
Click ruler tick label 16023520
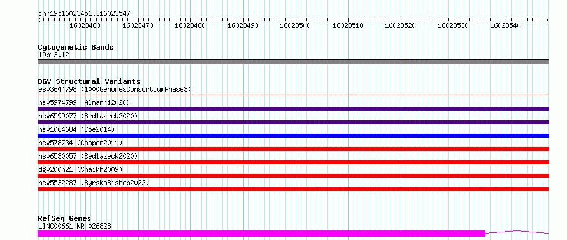(x=400, y=25)
